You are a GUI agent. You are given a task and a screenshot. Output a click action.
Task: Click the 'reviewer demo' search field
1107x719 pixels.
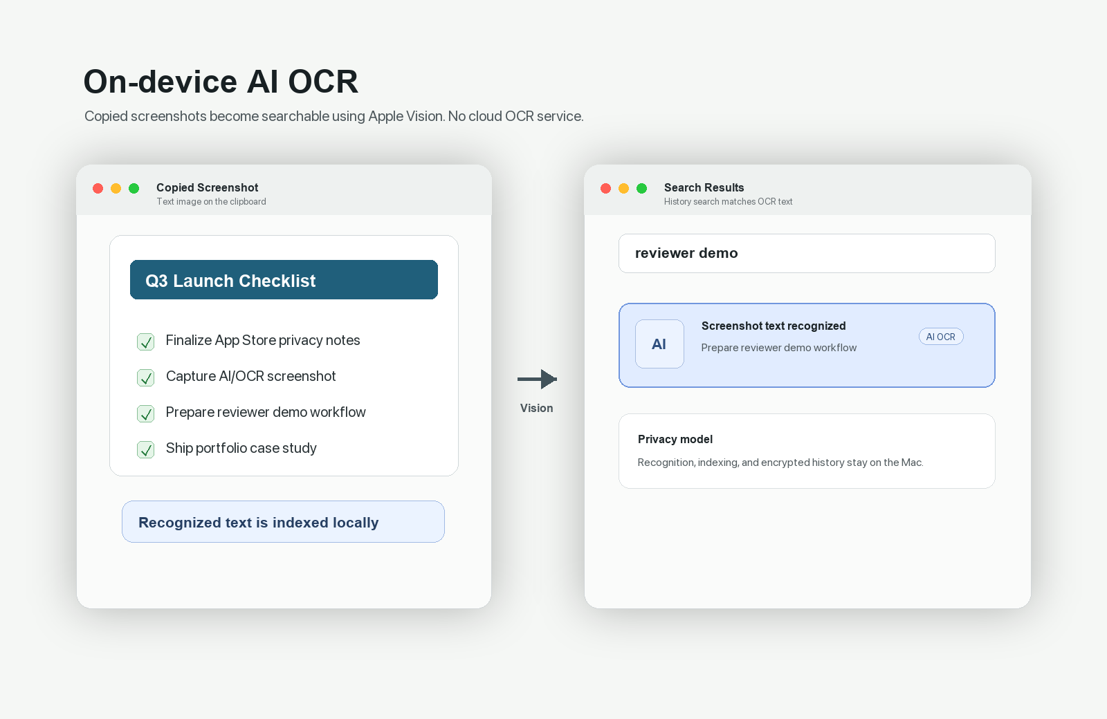coord(807,253)
